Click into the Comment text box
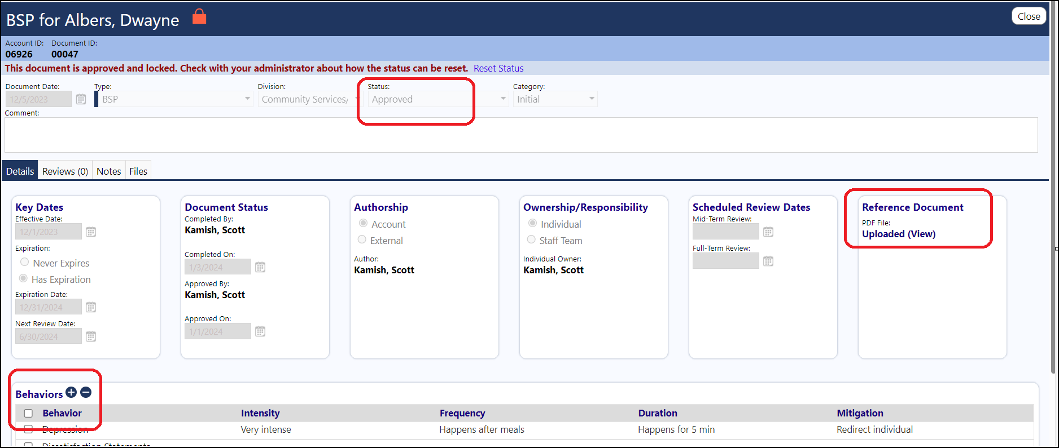Viewport: 1059px width, 448px height. [x=521, y=135]
